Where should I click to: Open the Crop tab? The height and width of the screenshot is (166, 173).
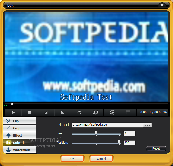point(20,128)
